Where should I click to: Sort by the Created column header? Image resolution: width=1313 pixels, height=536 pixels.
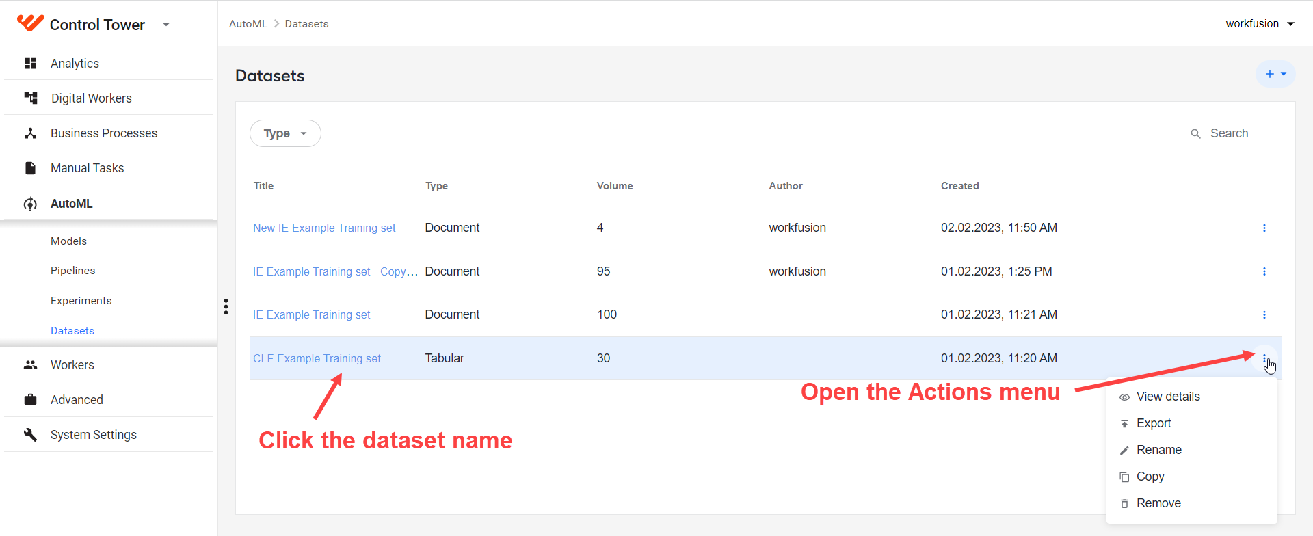point(960,186)
